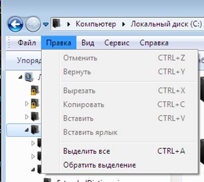Expand the arrow before Компьютер breadcrumb
The height and width of the screenshot is (182, 204).
(x=69, y=24)
